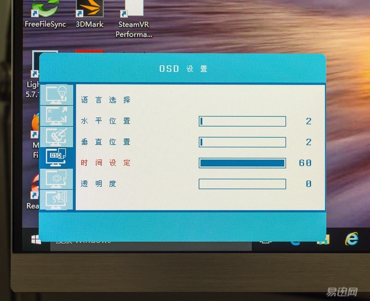370x301 pixels.
Task: Launch Internet Explorer from taskbar
Action: [351, 239]
